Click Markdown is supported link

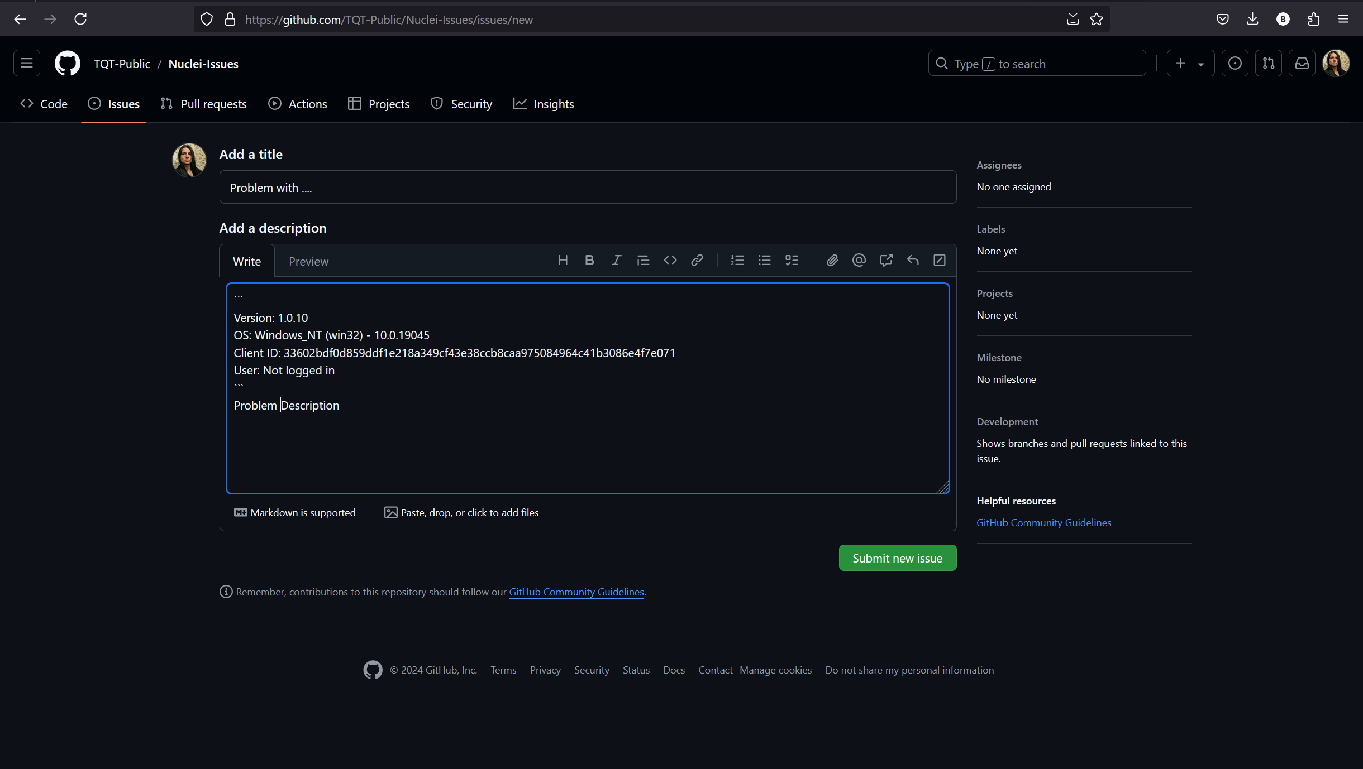click(295, 513)
